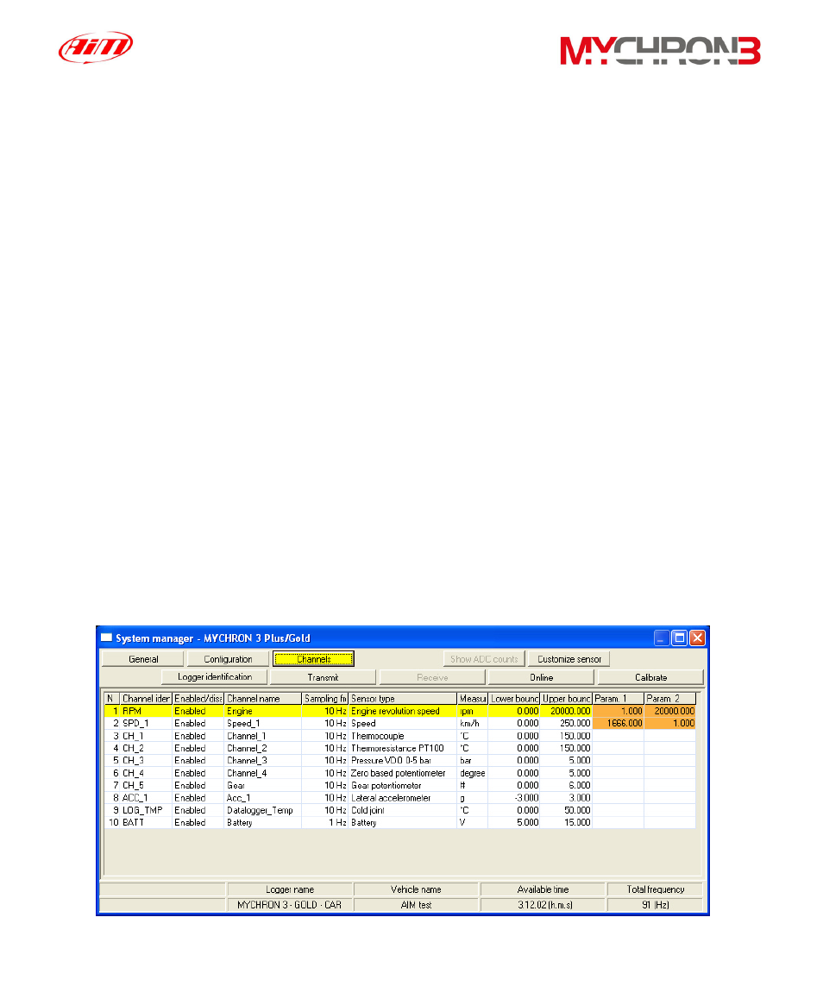Click the Online button

click(x=542, y=676)
